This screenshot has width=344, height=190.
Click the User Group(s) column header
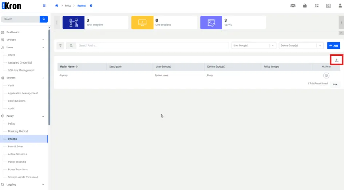[163, 67]
